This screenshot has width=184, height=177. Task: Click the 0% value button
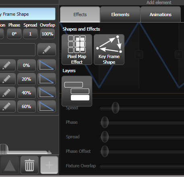[x=27, y=65]
